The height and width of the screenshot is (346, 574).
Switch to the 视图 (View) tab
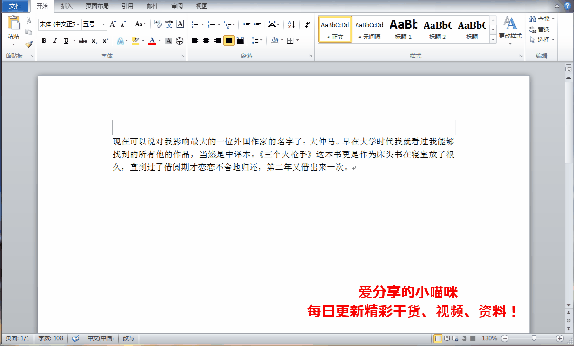(202, 6)
